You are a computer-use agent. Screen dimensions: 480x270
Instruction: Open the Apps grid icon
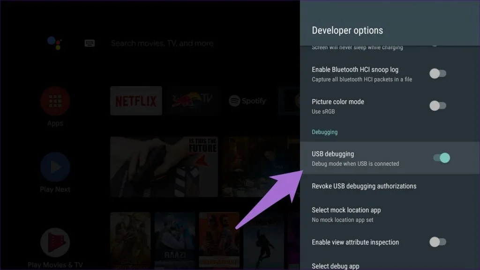55,102
